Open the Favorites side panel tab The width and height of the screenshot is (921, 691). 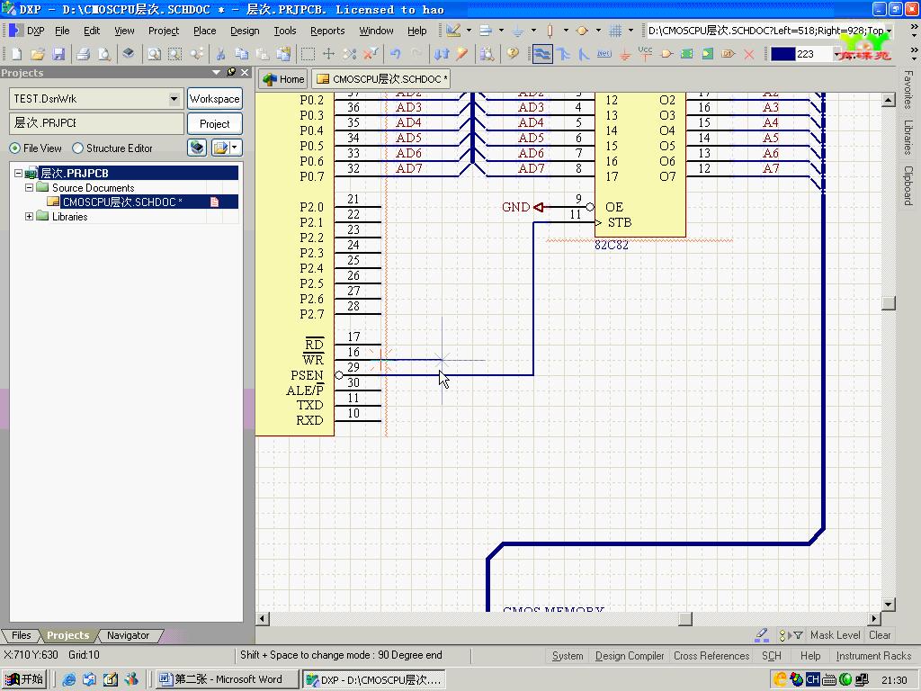[x=908, y=90]
